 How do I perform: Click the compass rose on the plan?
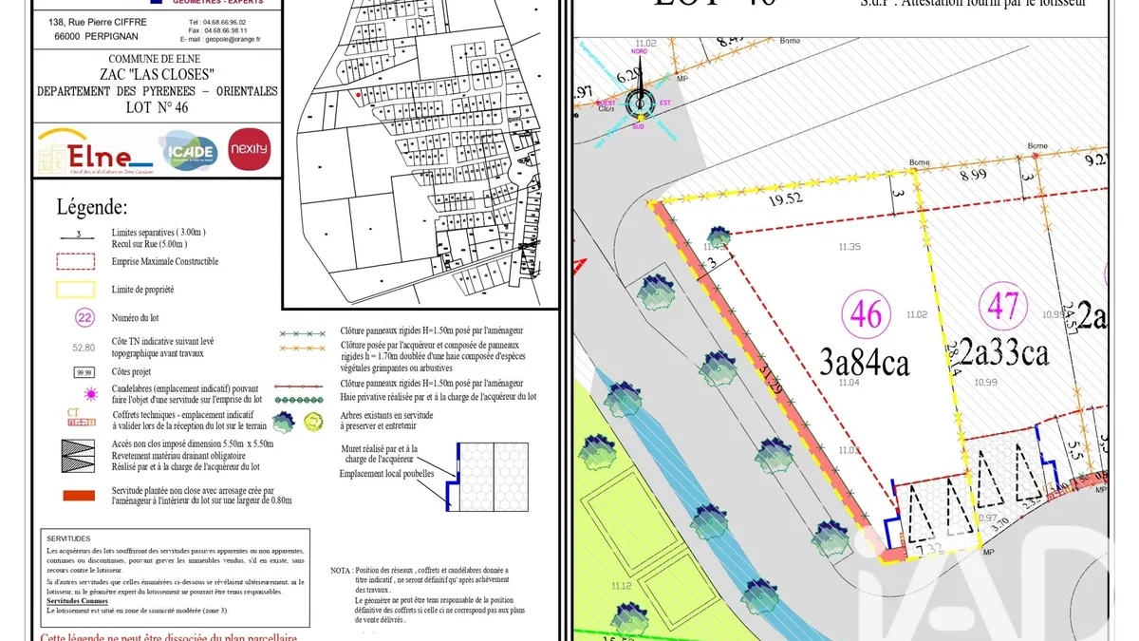(x=640, y=102)
